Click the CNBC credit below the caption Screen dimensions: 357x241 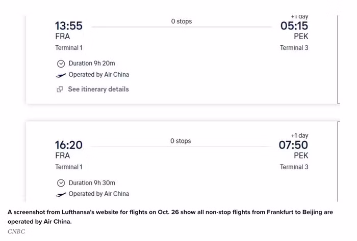point(16,232)
